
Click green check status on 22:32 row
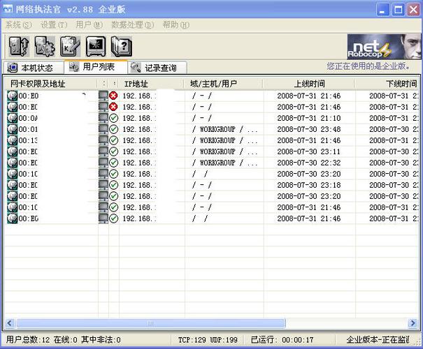tap(113, 163)
